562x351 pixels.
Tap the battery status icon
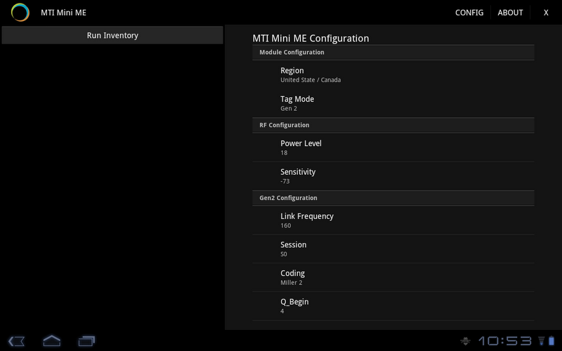coord(551,341)
